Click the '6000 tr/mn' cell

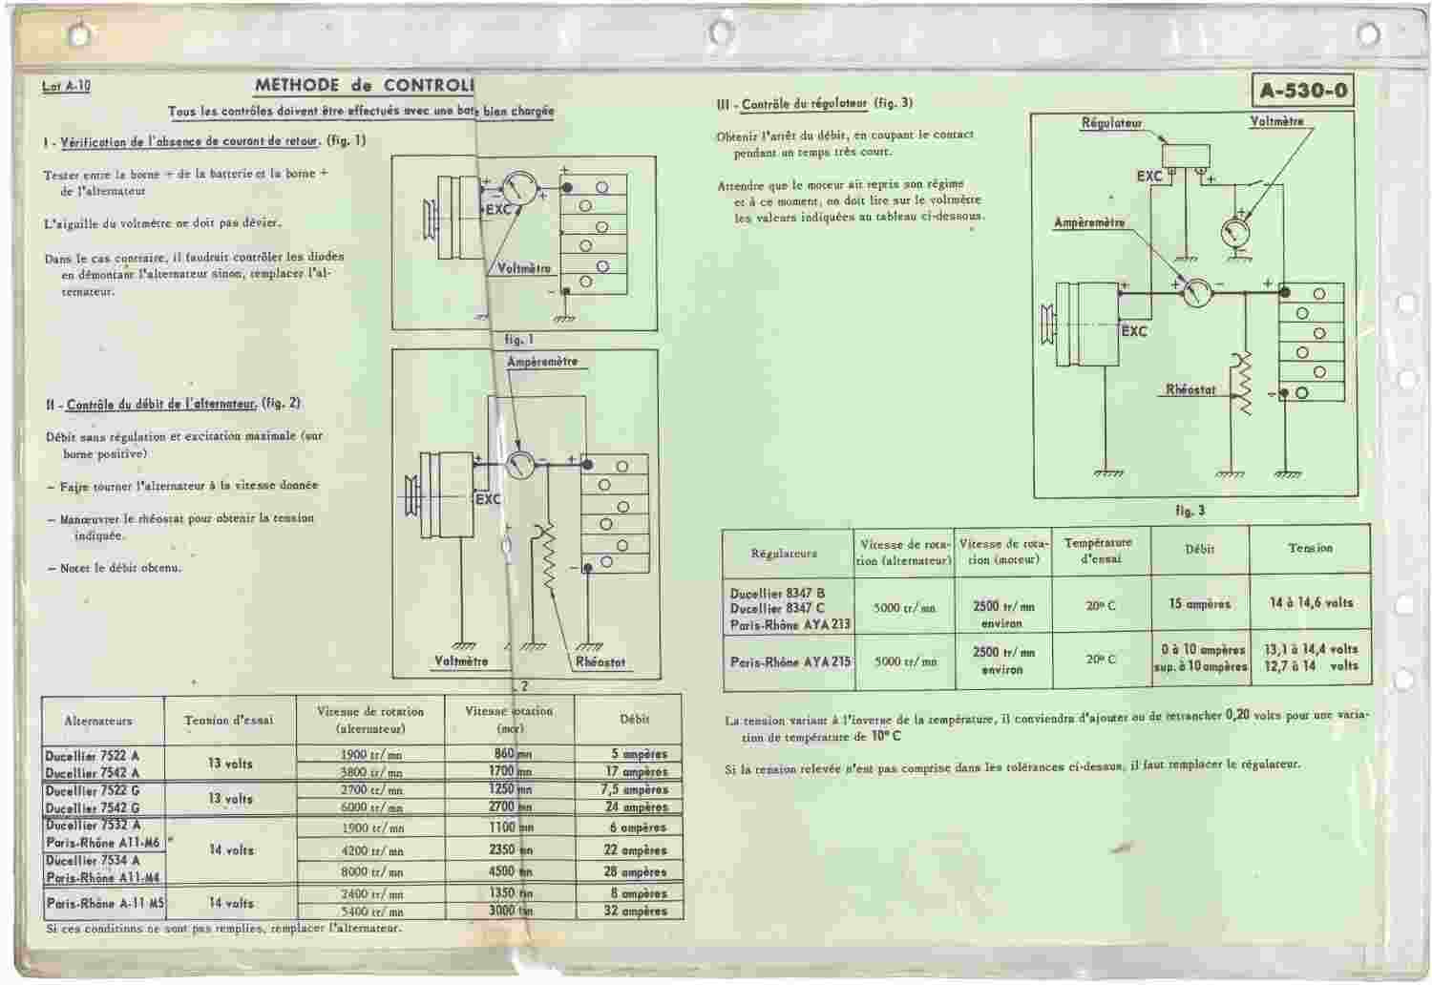click(x=371, y=807)
